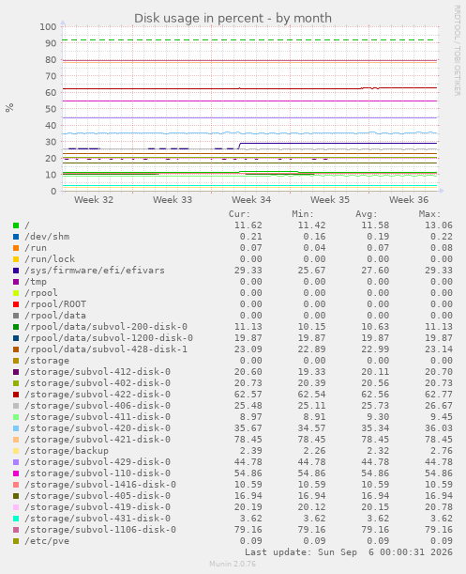
Task: Click the /storage/subvol-419-disk-0 legend label
Action: pos(98,507)
